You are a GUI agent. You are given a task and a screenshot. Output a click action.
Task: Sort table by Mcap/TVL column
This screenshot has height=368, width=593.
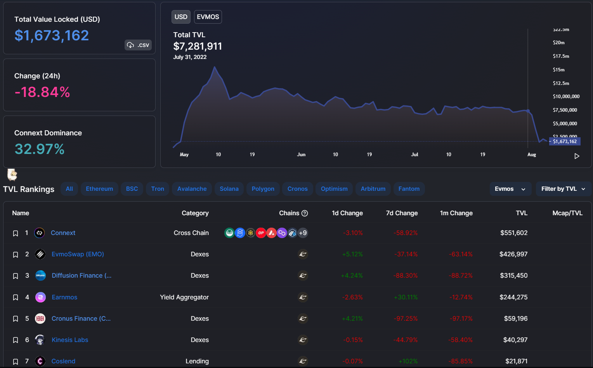(567, 213)
